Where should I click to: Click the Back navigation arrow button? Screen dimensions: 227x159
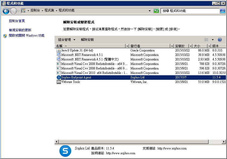point(6,11)
